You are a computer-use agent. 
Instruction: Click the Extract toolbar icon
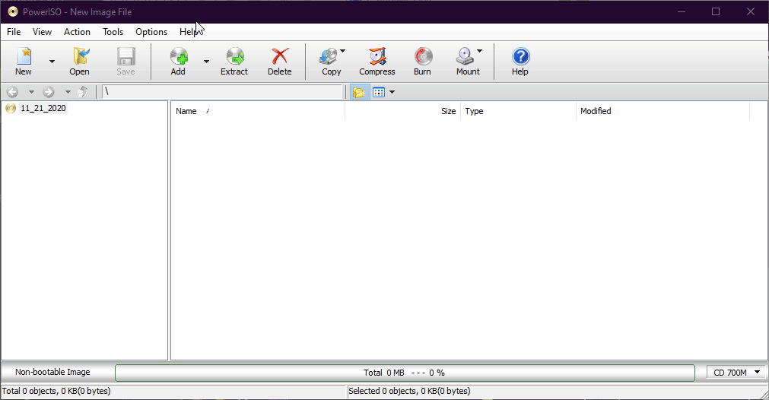(x=234, y=61)
